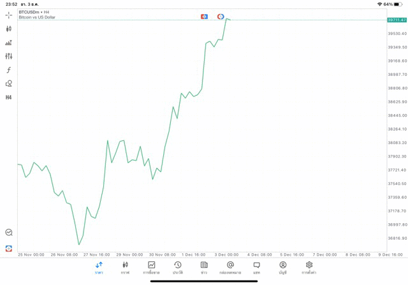
Task: Open the trade tab with line graph icon
Action: pos(152,268)
